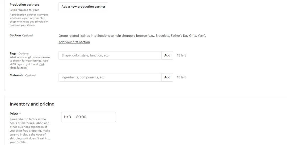Screen dimensions: 287x145
Task: Click Add a new production partner button
Action: point(83,7)
